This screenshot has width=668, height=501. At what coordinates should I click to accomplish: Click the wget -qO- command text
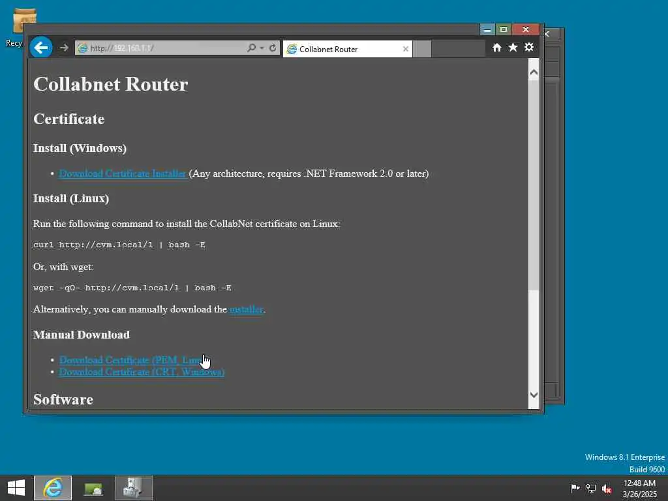[132, 288]
